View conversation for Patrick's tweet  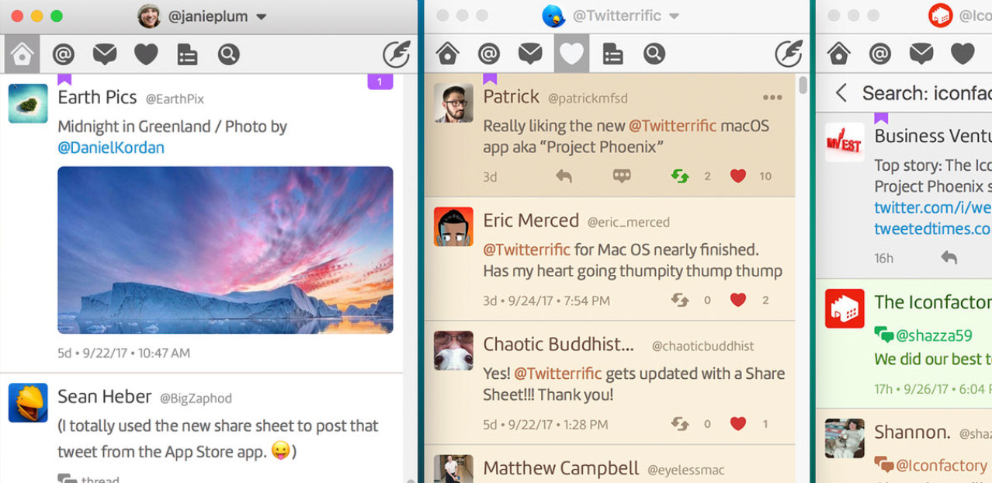pyautogui.click(x=622, y=176)
